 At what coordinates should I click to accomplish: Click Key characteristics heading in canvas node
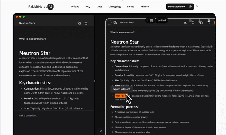click(125, 61)
